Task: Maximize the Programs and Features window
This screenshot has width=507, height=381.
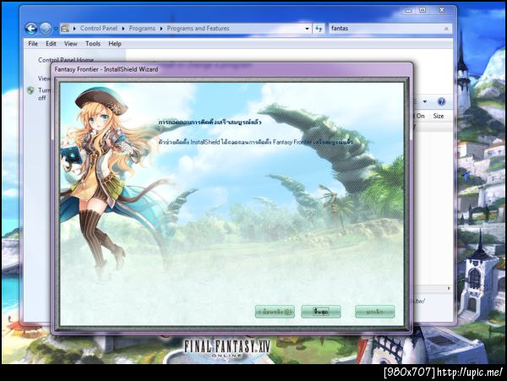Action: click(422, 10)
